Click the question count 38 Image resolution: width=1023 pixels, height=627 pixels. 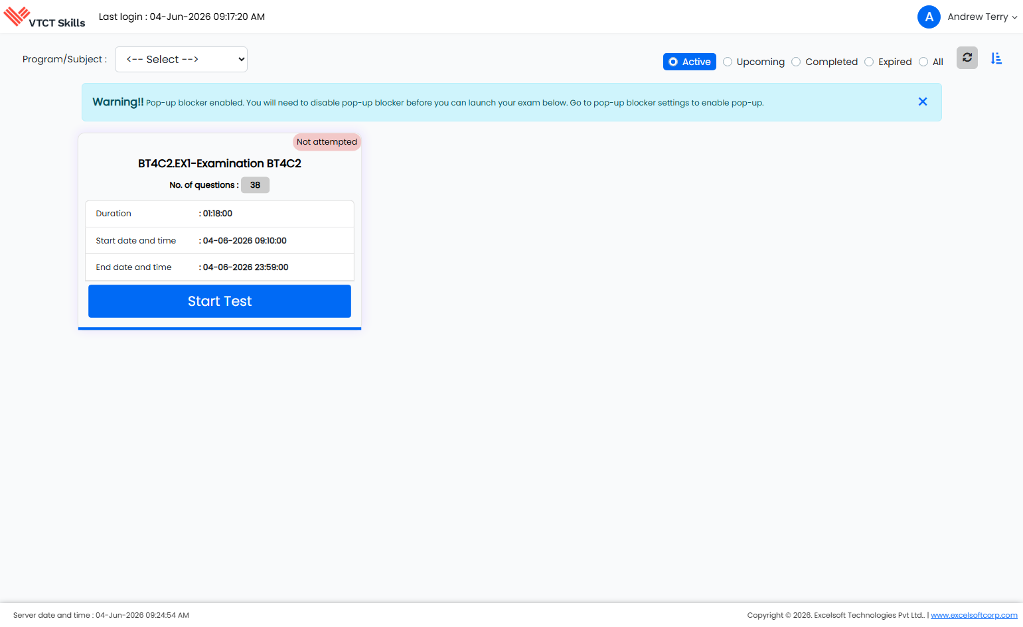click(x=255, y=185)
